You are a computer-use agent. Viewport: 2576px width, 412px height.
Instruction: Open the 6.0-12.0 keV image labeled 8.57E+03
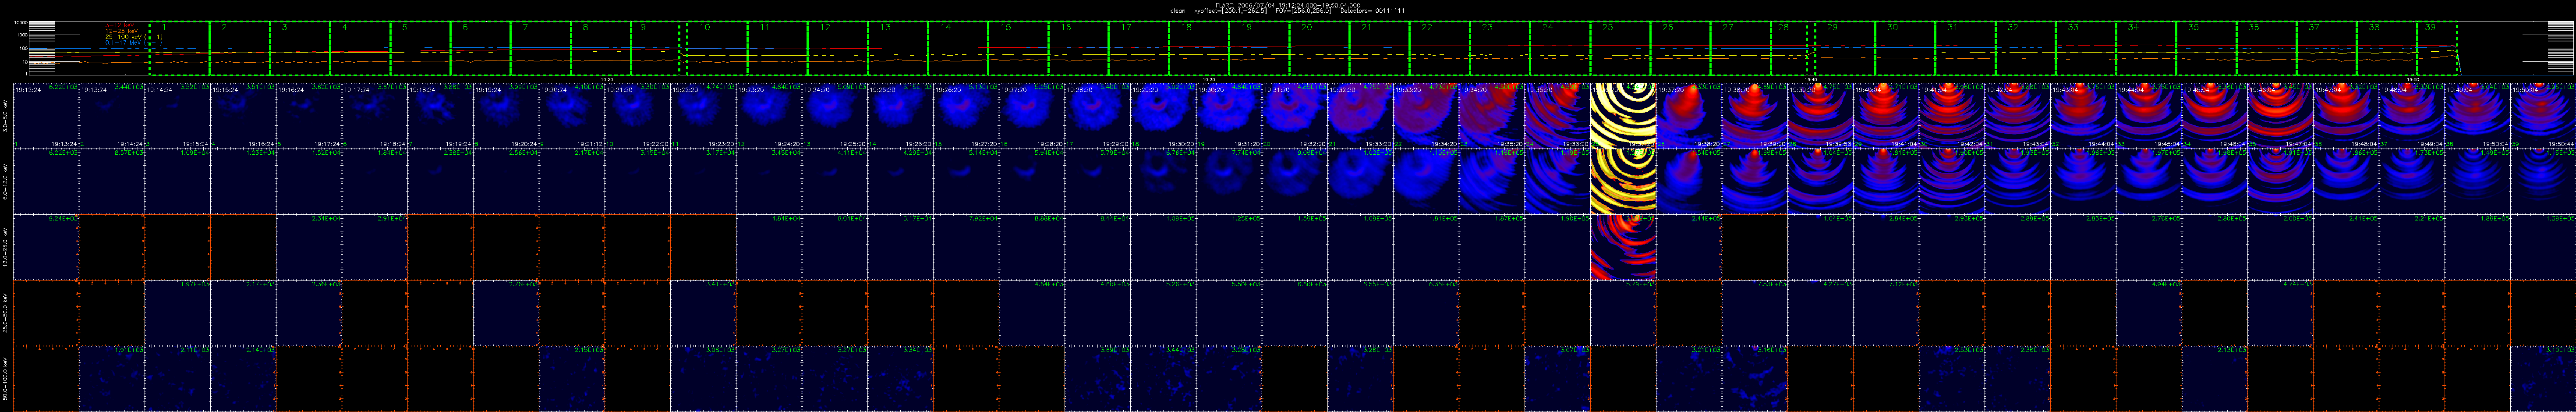click(112, 182)
